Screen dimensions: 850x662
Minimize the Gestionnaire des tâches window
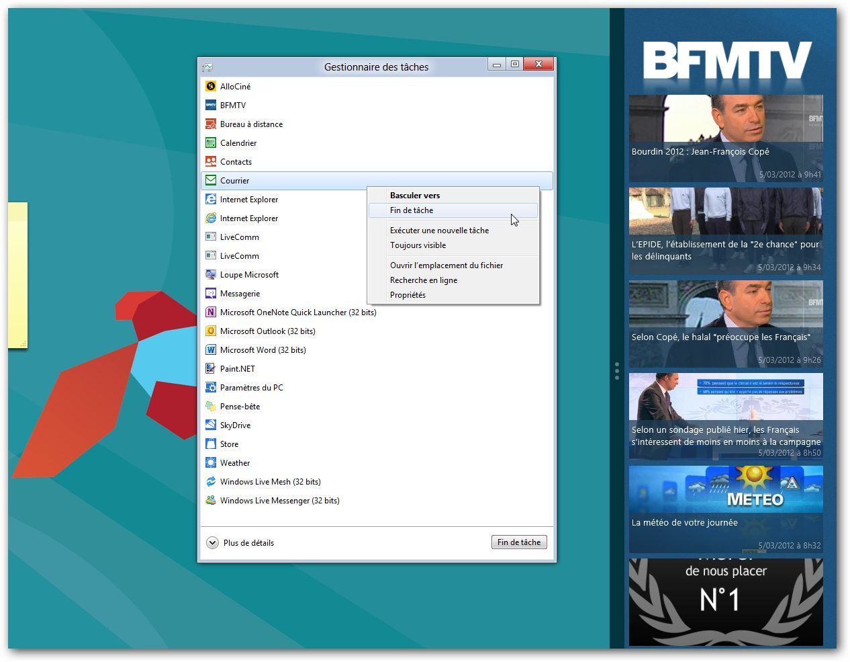tap(497, 65)
